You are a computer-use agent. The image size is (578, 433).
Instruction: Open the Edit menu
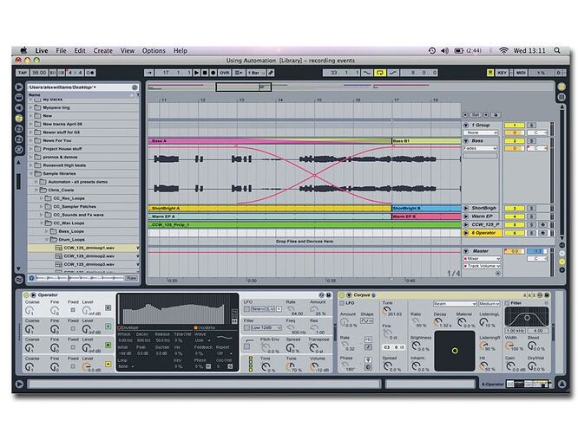coord(80,51)
